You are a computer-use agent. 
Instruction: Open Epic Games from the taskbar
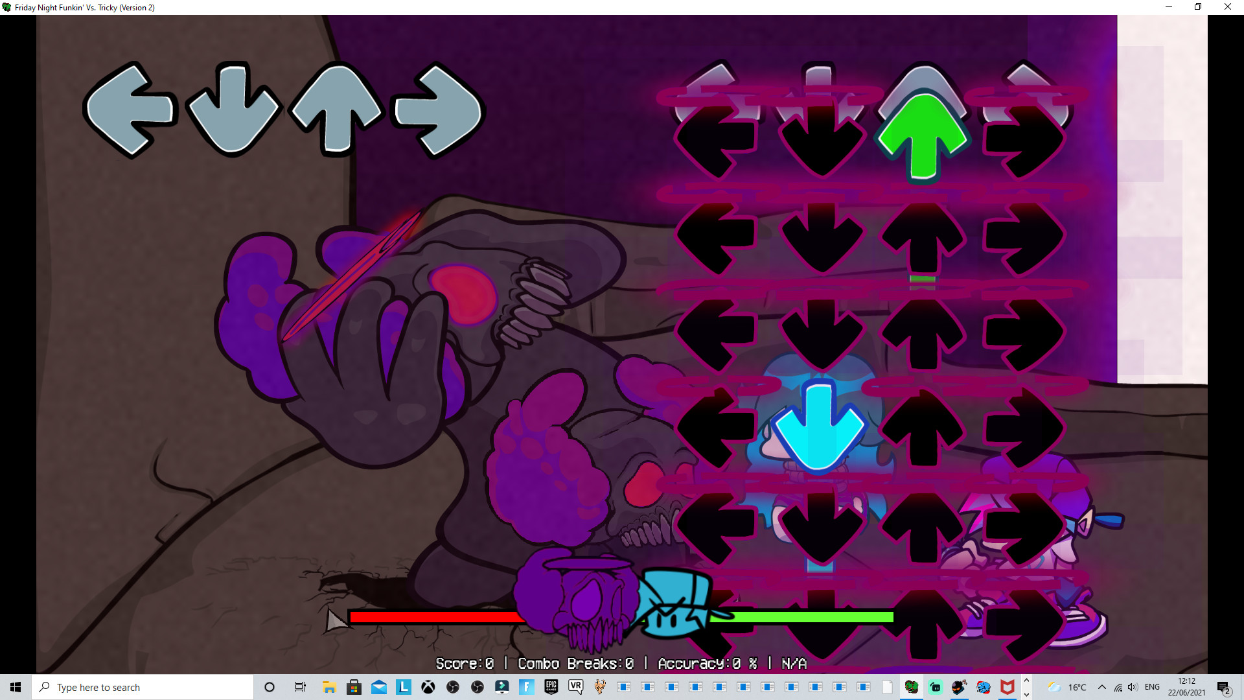tap(551, 687)
